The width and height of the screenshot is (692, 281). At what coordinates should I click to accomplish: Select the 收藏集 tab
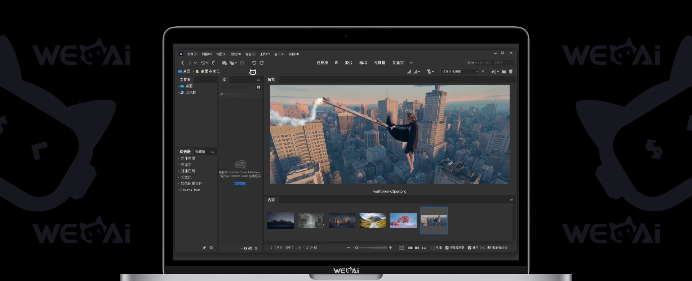[200, 152]
